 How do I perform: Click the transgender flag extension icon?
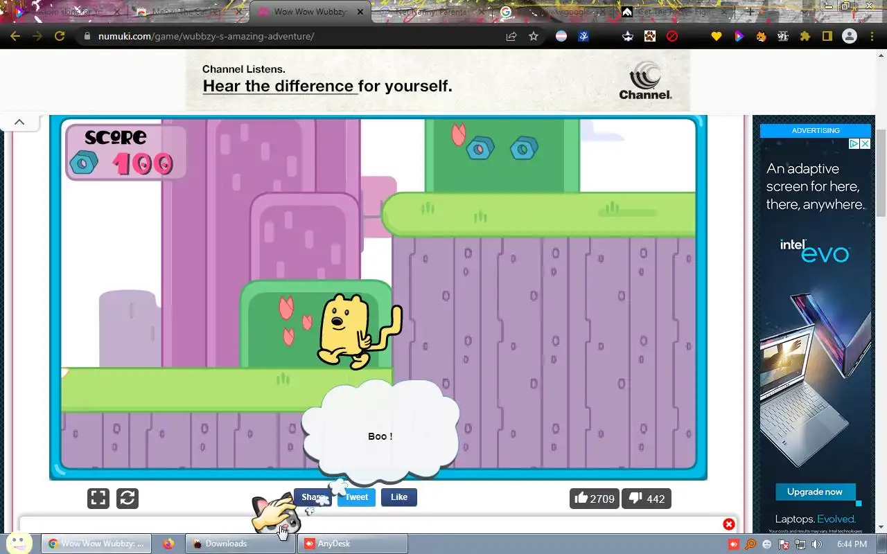(561, 36)
